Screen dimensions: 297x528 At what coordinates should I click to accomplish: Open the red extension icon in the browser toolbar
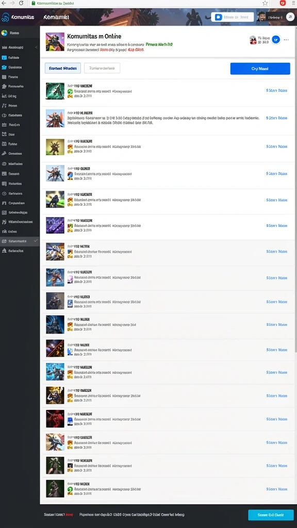click(x=283, y=3)
